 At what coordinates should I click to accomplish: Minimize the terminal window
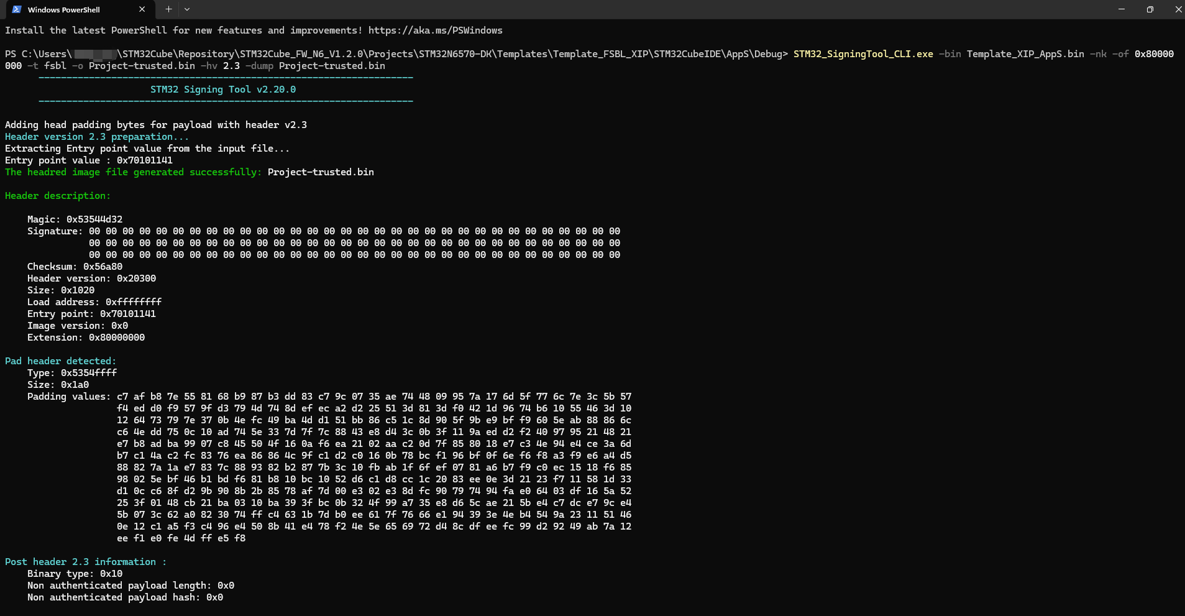(x=1122, y=9)
